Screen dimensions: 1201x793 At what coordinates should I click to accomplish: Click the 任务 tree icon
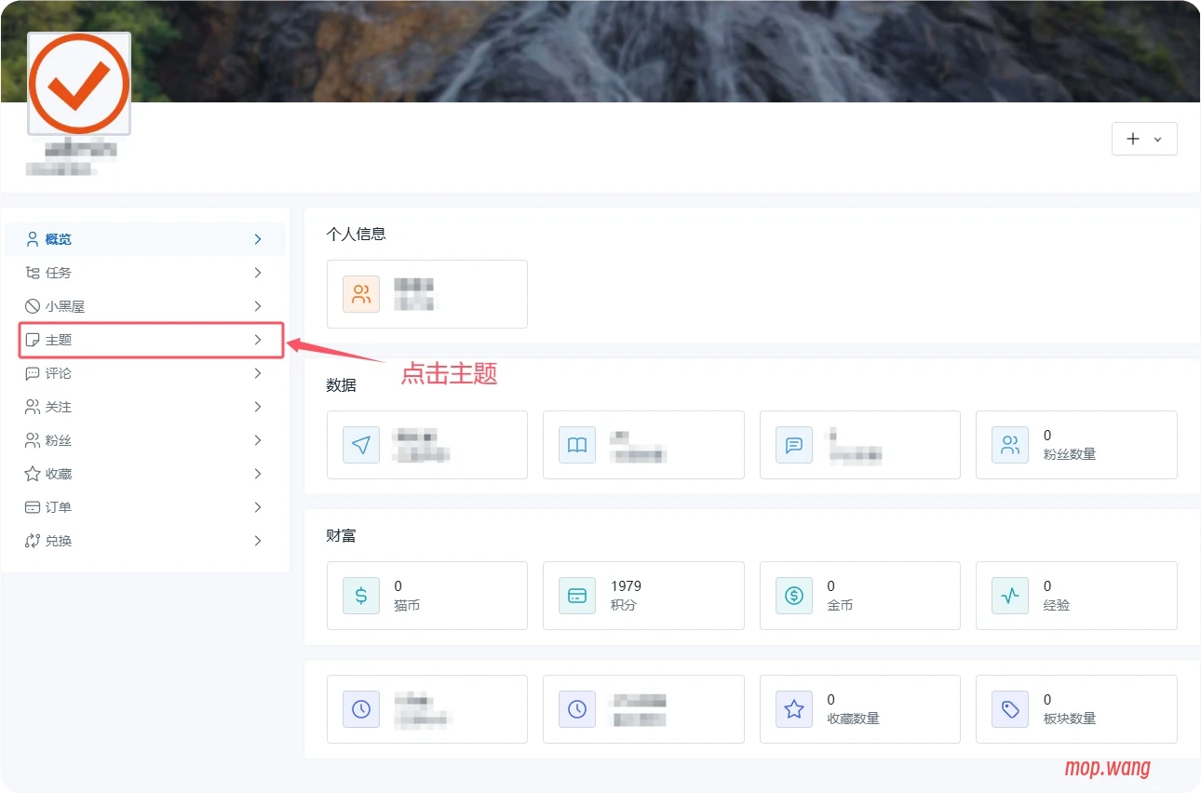(33, 273)
